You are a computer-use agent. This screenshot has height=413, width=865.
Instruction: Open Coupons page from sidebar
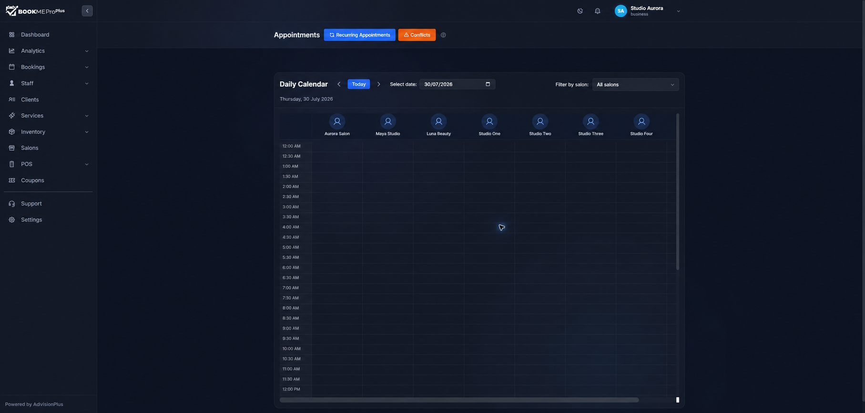click(x=48, y=181)
